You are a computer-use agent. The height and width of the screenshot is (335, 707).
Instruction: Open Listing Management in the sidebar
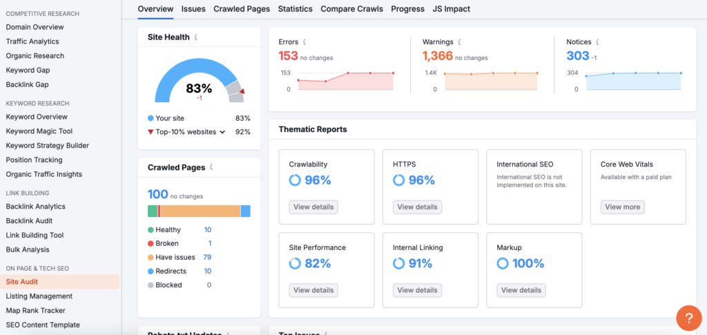[x=39, y=296]
